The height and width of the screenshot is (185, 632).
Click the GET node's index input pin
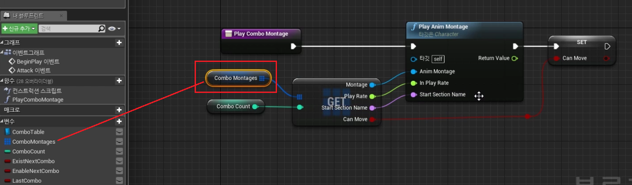point(300,107)
